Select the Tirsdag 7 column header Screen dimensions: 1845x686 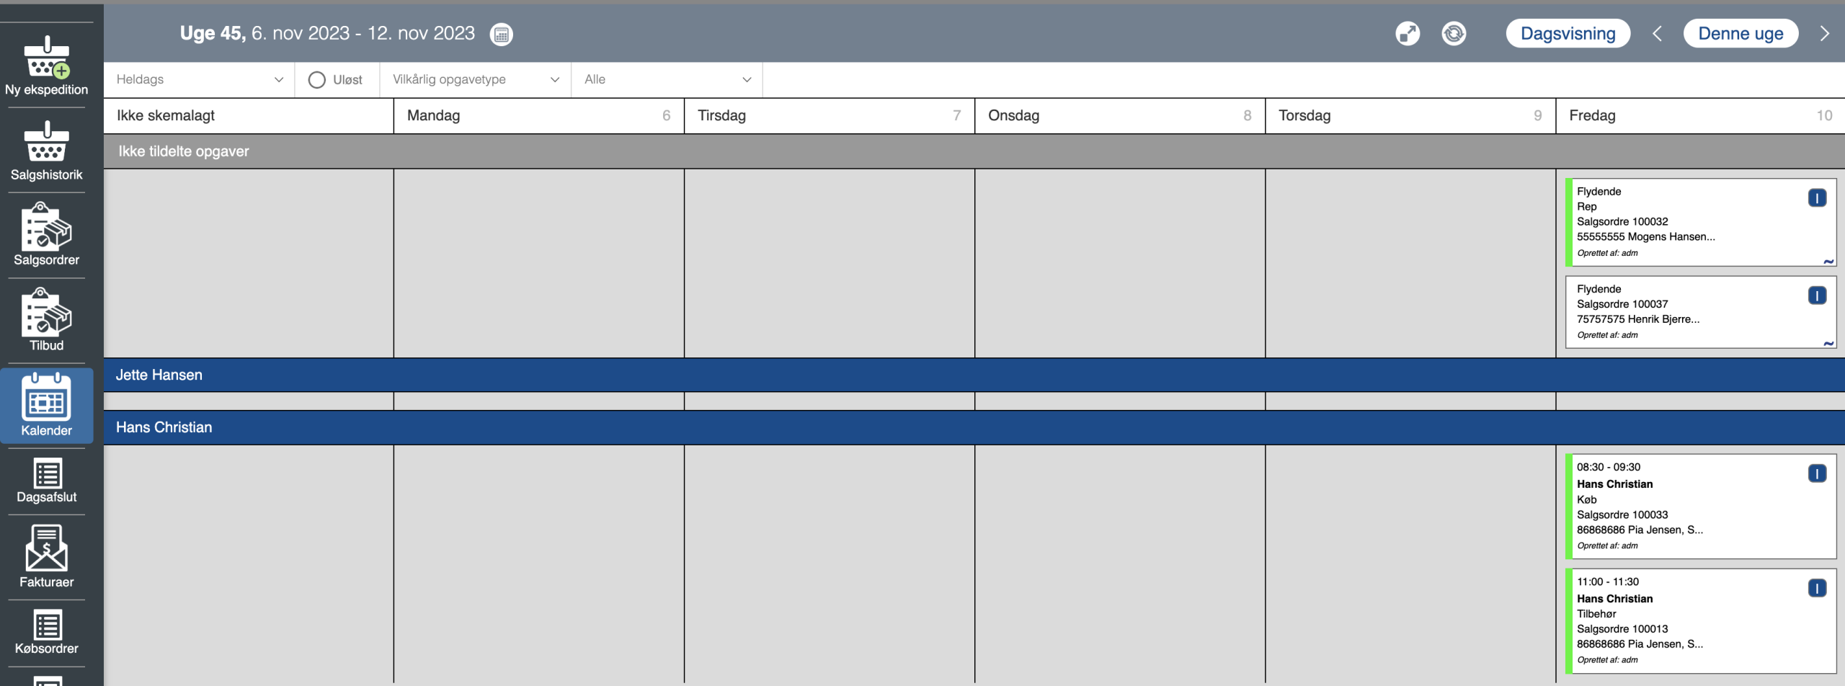[830, 115]
